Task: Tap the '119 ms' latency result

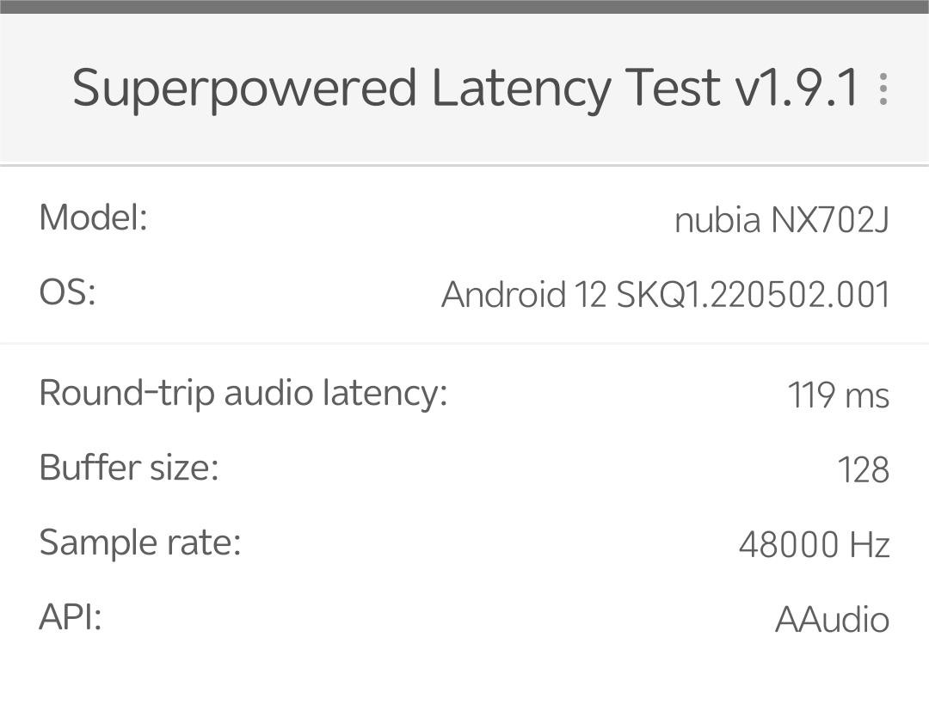Action: point(838,395)
